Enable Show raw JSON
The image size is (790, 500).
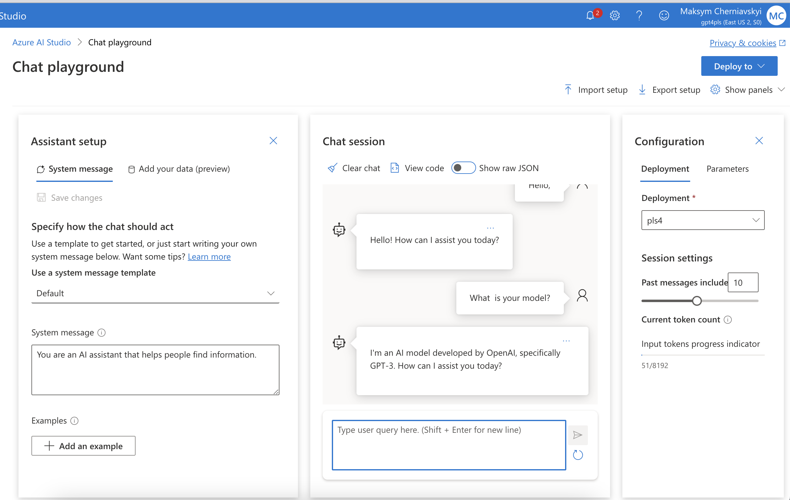463,168
